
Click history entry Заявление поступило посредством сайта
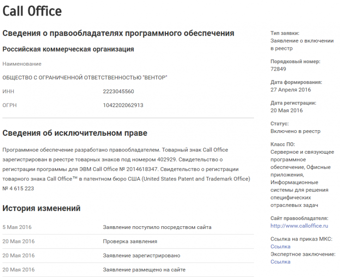(157, 227)
